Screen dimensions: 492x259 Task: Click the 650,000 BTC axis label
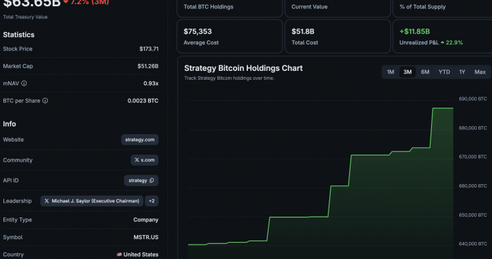(473, 215)
